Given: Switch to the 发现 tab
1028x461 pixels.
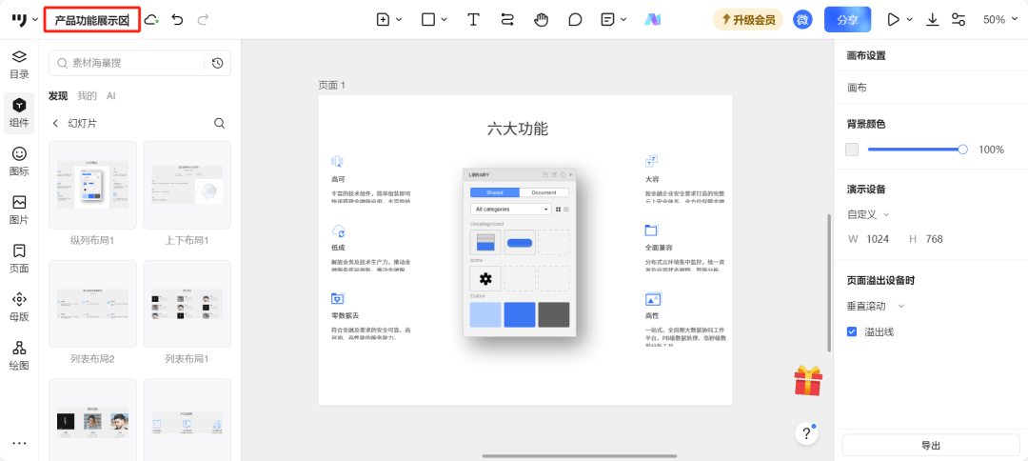Looking at the screenshot, I should point(58,96).
